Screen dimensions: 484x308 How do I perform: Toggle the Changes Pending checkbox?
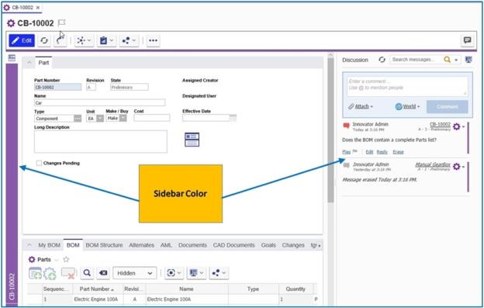click(39, 163)
